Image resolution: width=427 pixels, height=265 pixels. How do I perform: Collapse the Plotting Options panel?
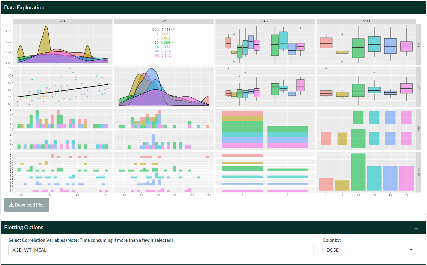point(416,229)
